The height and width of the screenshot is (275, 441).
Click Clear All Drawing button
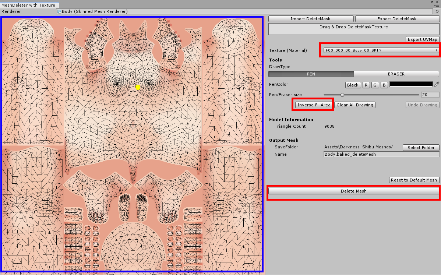click(355, 105)
